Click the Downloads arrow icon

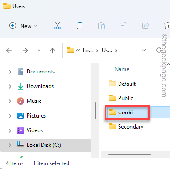pyautogui.click(x=21, y=86)
